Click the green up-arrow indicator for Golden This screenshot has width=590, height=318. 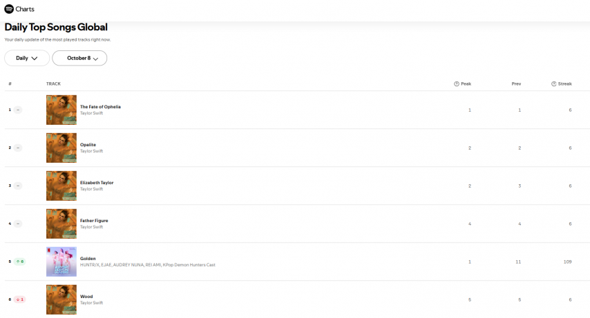pyautogui.click(x=19, y=261)
